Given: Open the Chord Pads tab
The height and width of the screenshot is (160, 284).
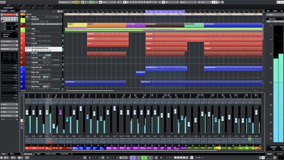Looking at the screenshot, I should point(64,154).
